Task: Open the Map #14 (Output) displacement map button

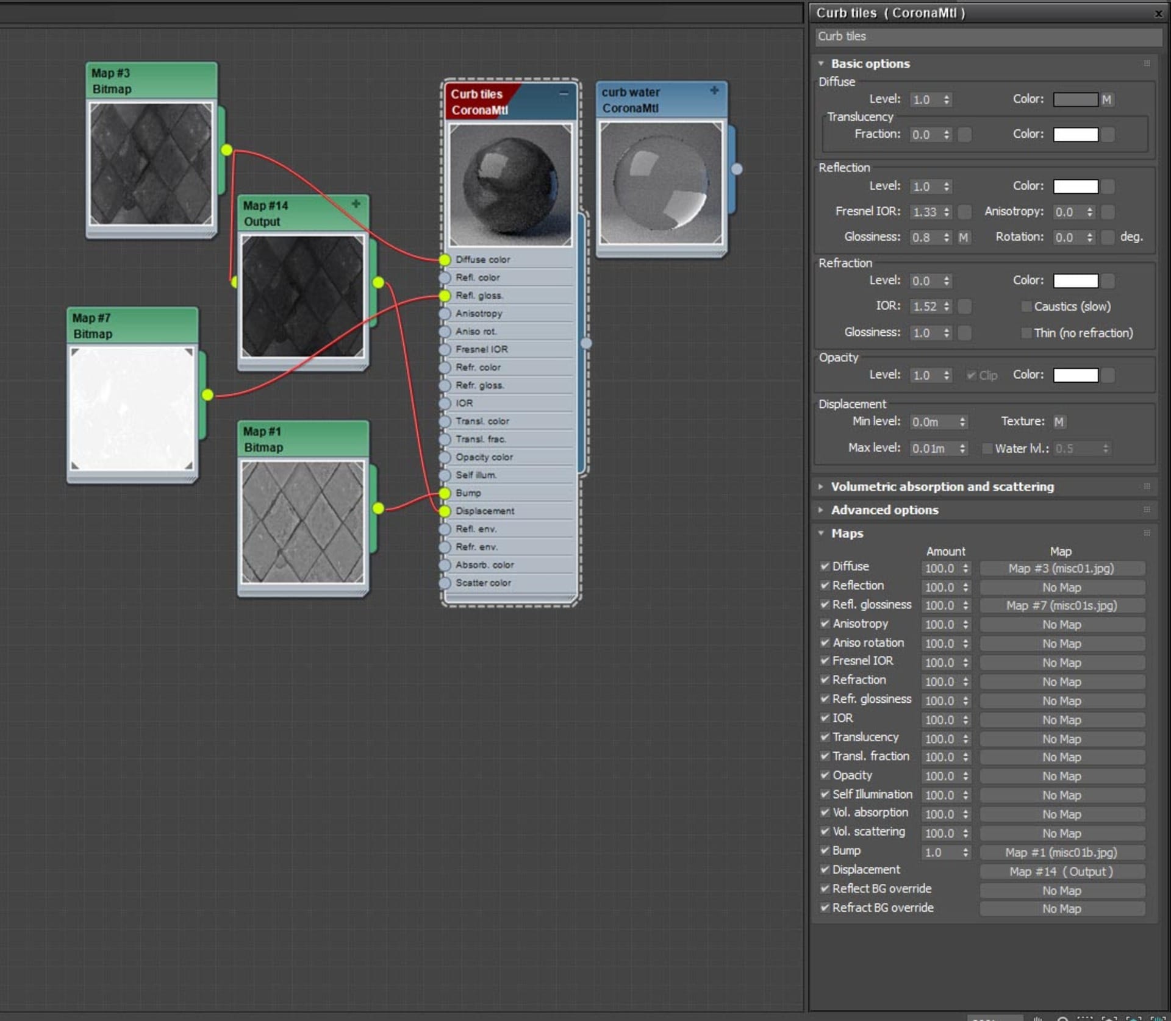Action: pos(1062,872)
